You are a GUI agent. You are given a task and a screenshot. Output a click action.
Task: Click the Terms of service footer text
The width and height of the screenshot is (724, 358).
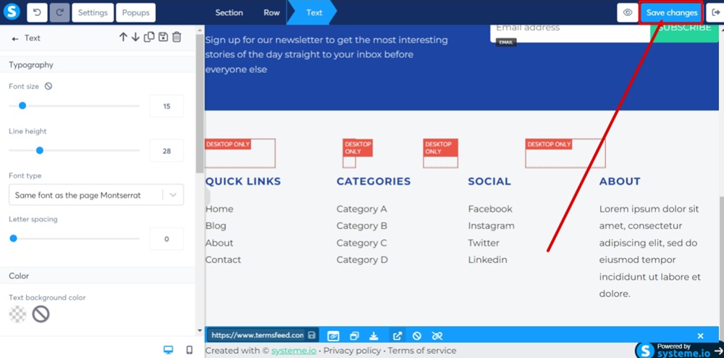pos(421,351)
